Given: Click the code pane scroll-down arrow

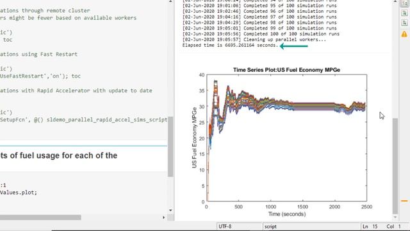Looking at the screenshot, I should coord(170,210).
